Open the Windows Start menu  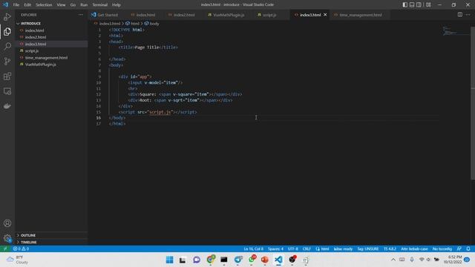pyautogui.click(x=170, y=260)
